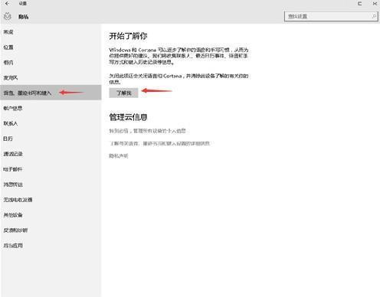Select 无线电收发器 sidebar entry

(18, 200)
